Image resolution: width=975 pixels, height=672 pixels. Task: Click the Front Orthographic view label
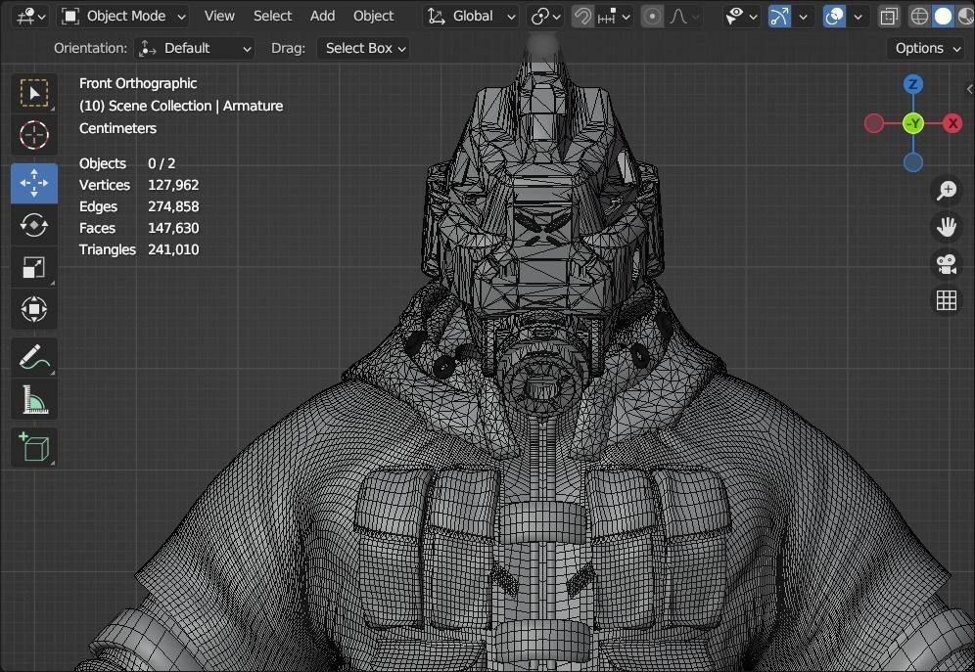[138, 83]
